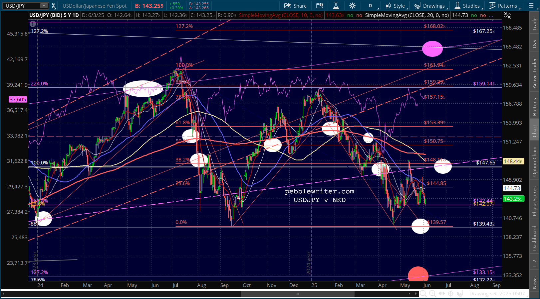This screenshot has width=540, height=299.
Task: Open the Share menu
Action: pos(295,6)
